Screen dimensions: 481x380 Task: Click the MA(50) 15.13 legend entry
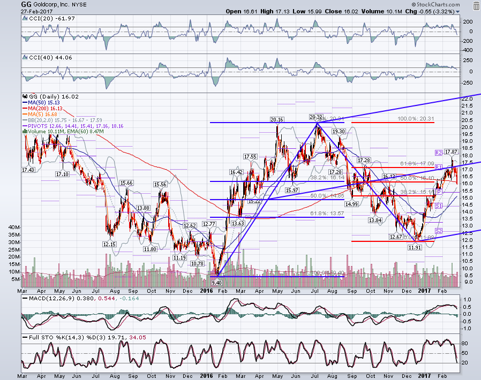tap(41, 102)
